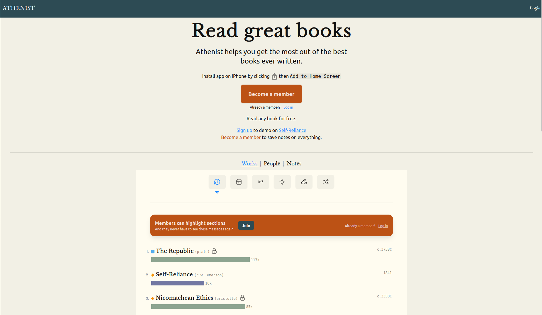542x315 pixels.
Task: Sort works alphabetically with A-Z icon
Action: [x=261, y=182]
